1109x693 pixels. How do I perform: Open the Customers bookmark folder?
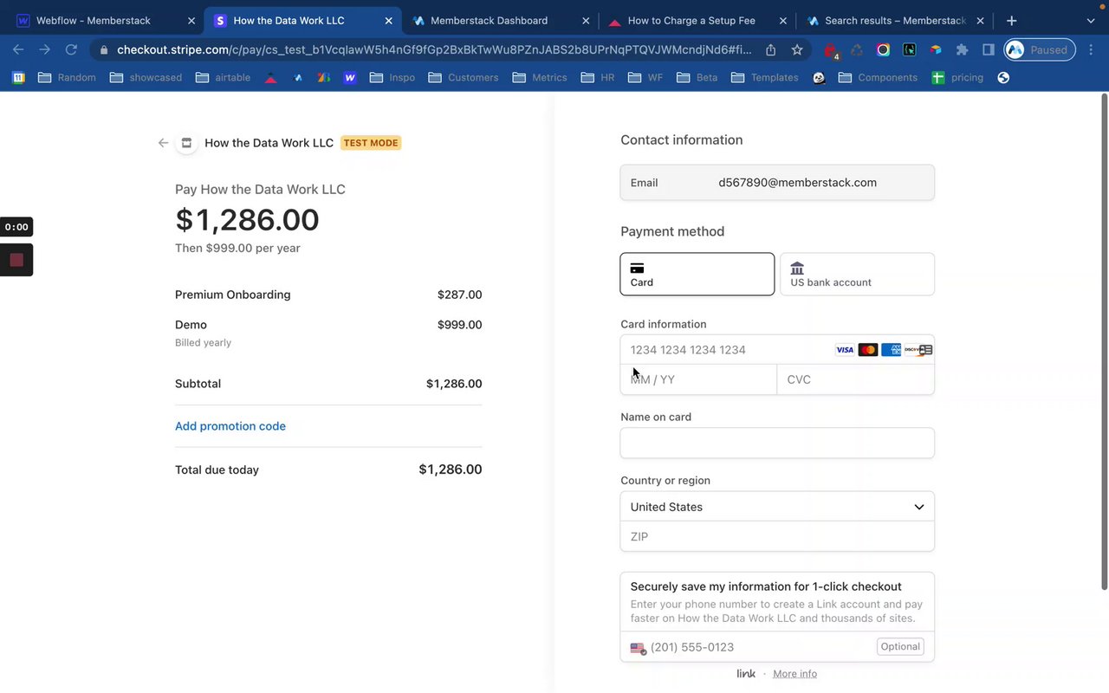pyautogui.click(x=464, y=78)
